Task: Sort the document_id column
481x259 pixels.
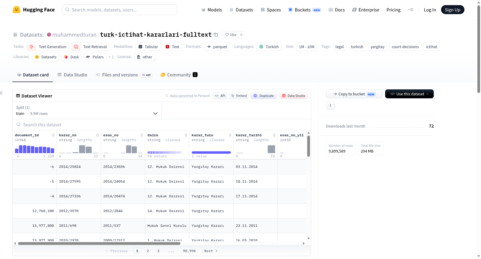Action: pos(53,135)
